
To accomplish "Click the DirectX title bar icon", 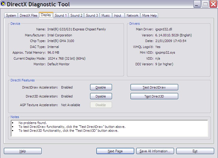I will click(x=3, y=4).
